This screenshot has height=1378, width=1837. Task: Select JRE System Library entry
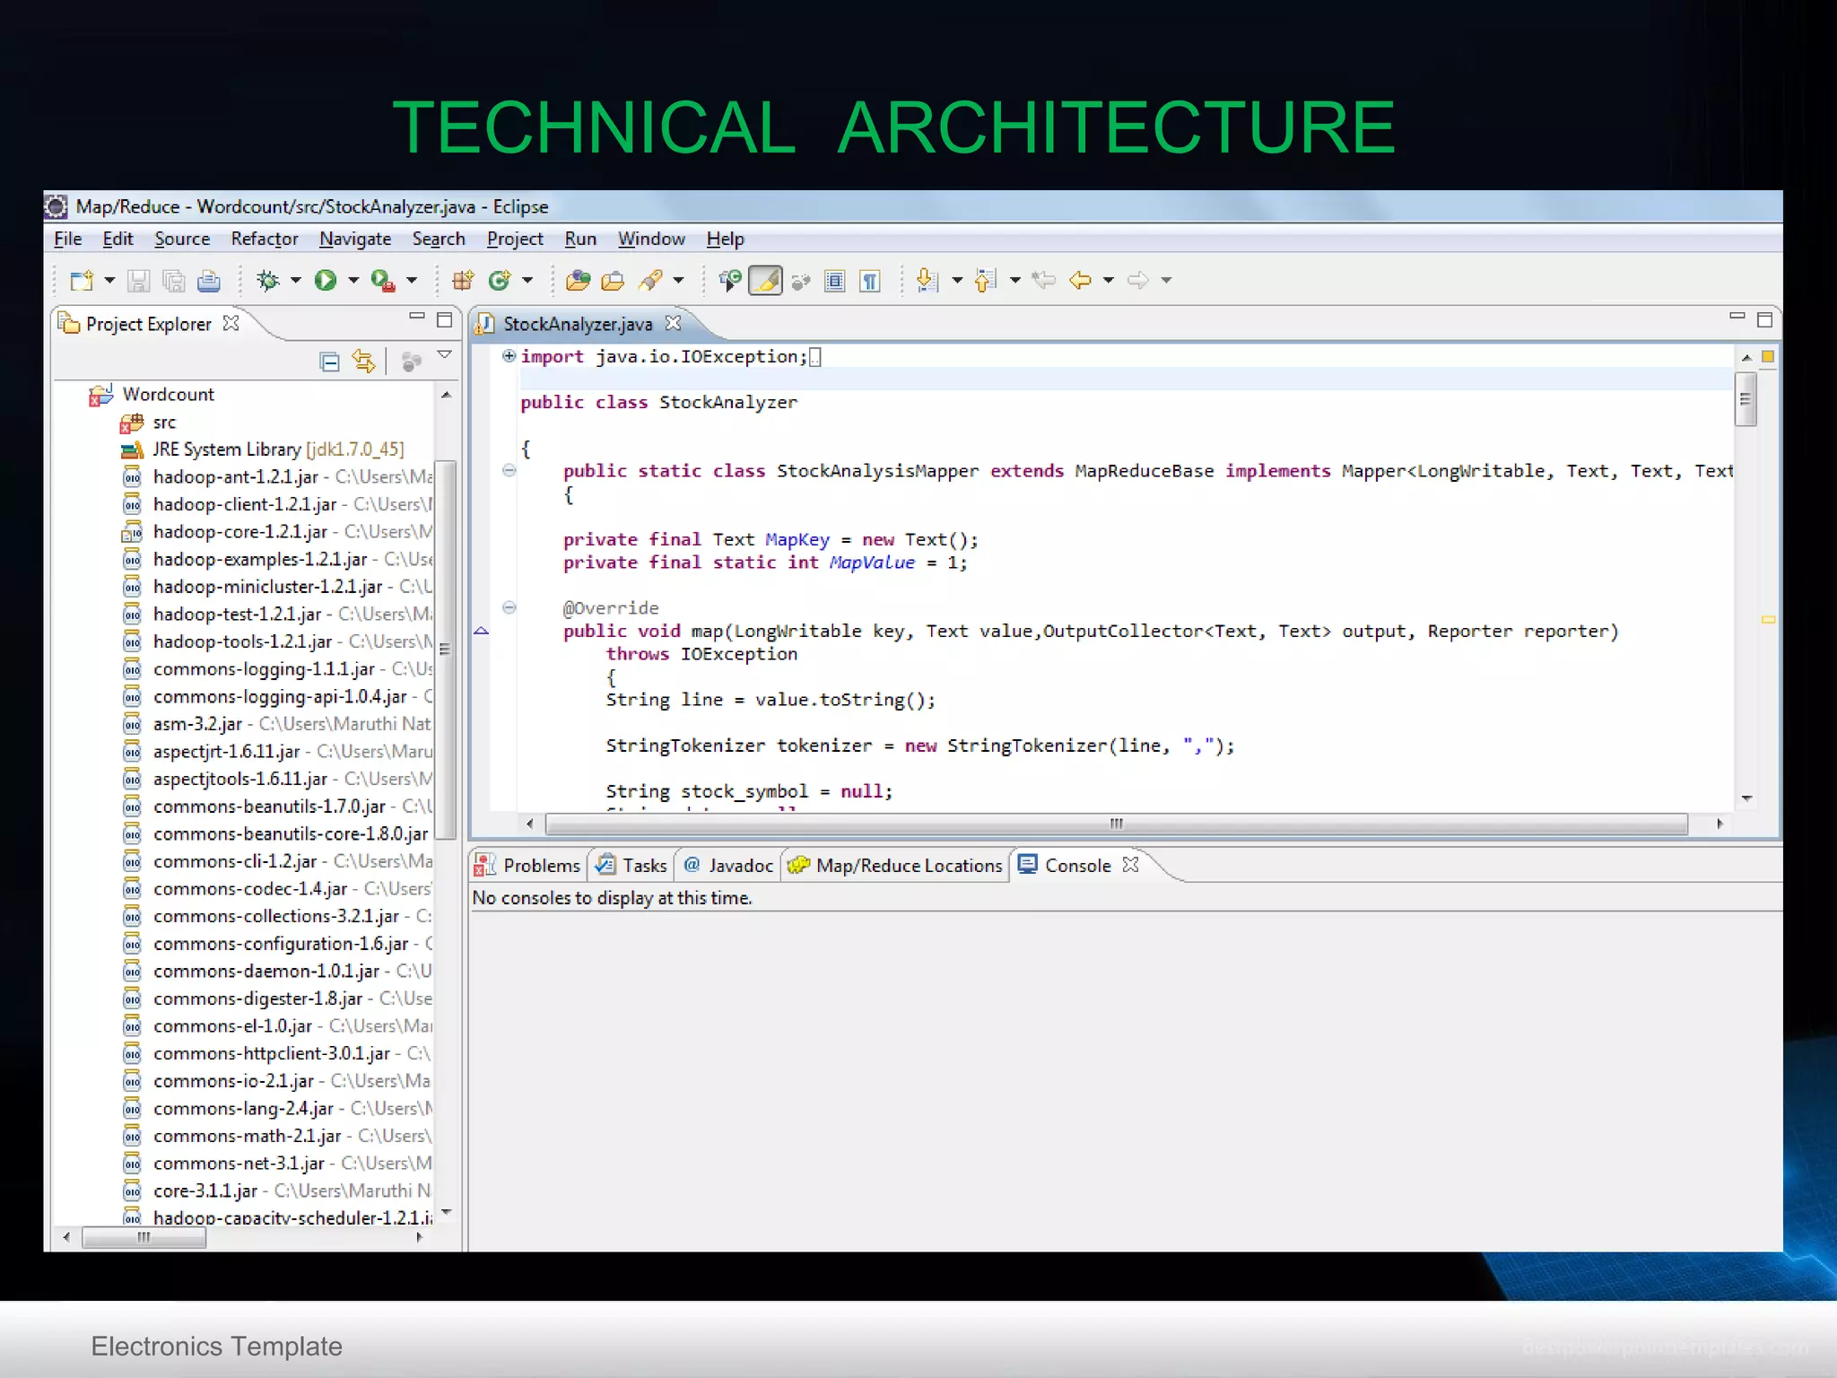pos(278,449)
